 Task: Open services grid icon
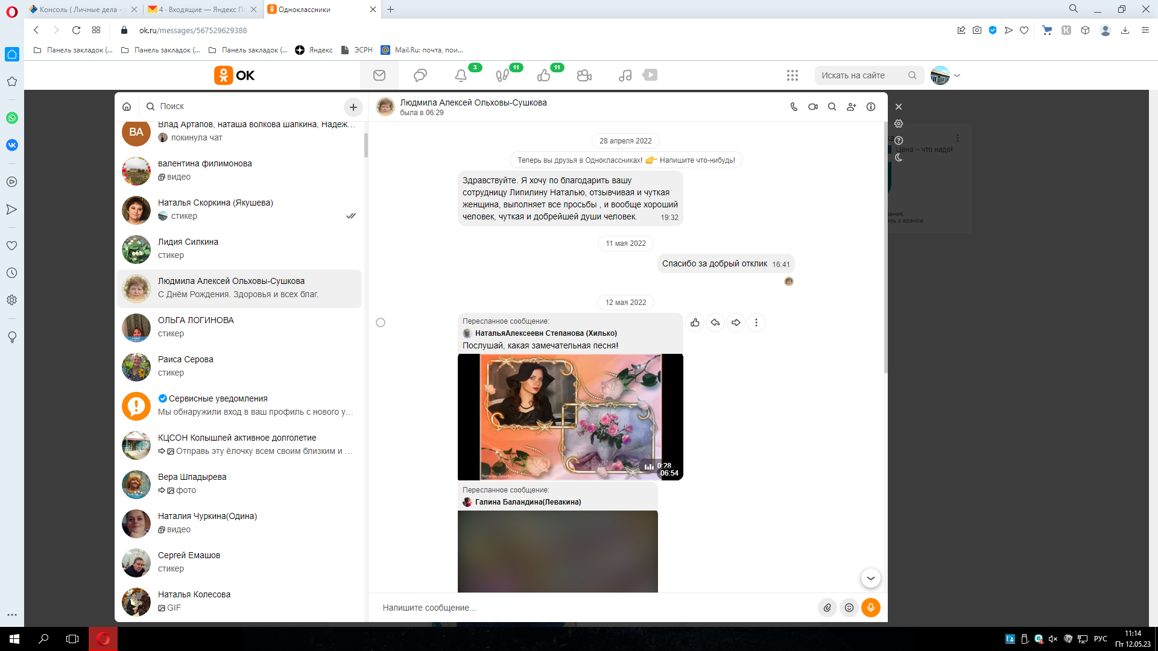(793, 75)
